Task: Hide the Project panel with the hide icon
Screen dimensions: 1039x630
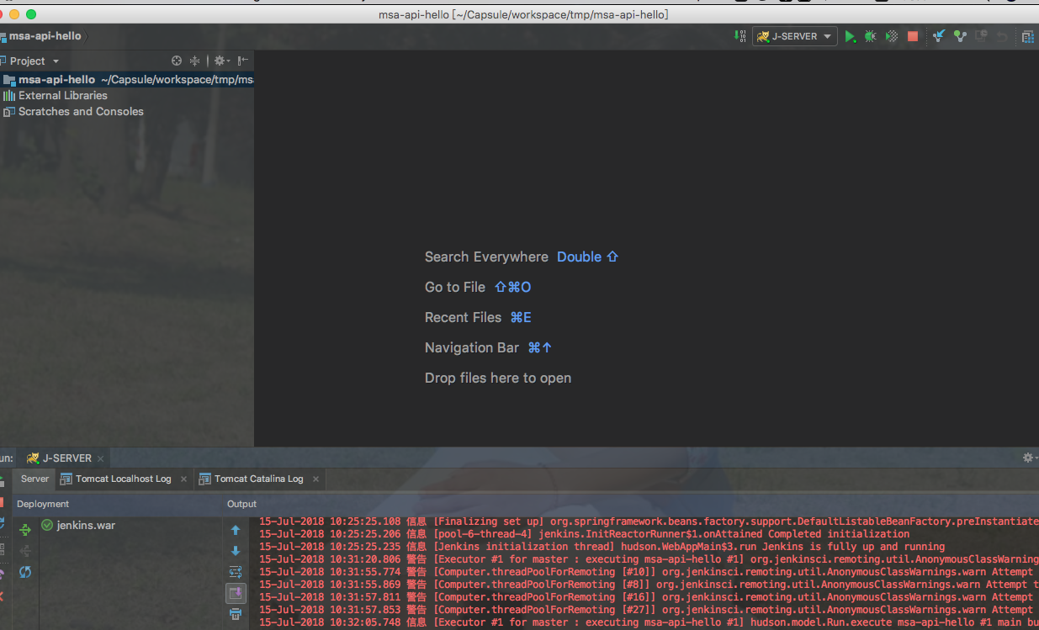Action: [x=243, y=61]
